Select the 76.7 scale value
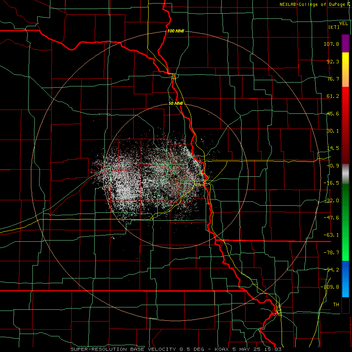This screenshot has height=352, width=352. click(333, 79)
